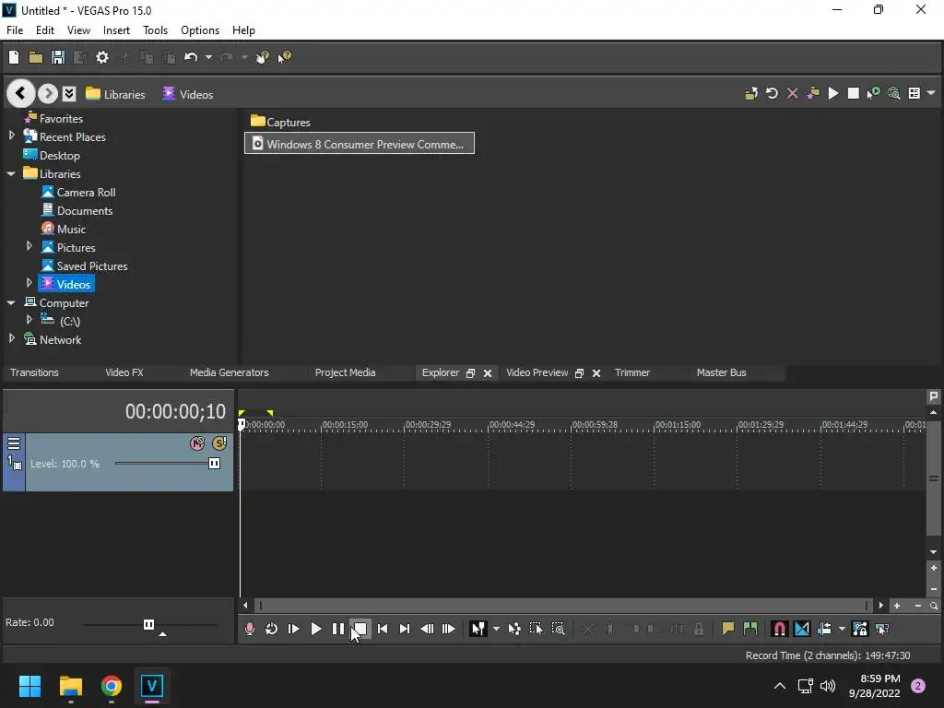Open the Project Media tab
Viewport: 944px width, 708px height.
345,372
